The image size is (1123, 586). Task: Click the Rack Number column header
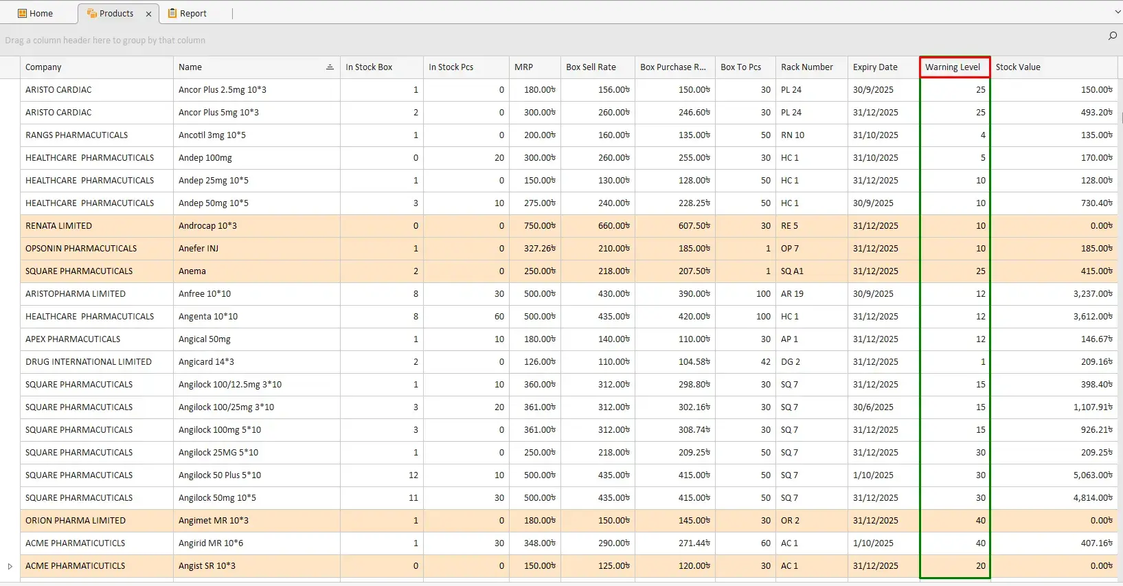click(812, 67)
